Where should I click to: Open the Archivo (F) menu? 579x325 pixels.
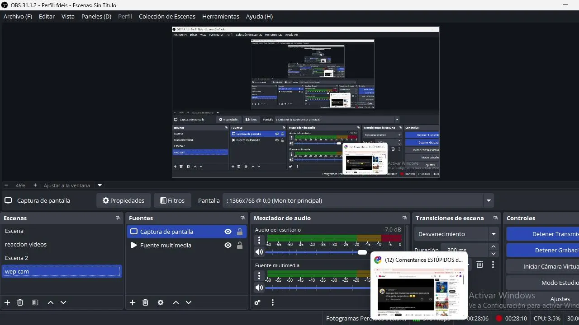18,16
